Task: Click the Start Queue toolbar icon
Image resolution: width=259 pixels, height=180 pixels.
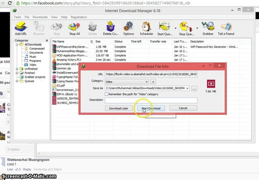Action: click(164, 28)
